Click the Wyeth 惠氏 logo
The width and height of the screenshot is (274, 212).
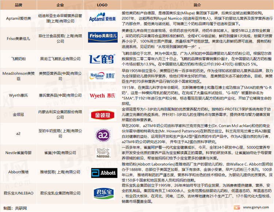[103, 96]
